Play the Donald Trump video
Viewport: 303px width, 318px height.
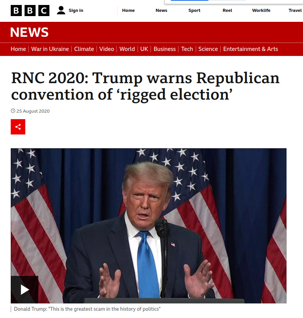pos(25,290)
